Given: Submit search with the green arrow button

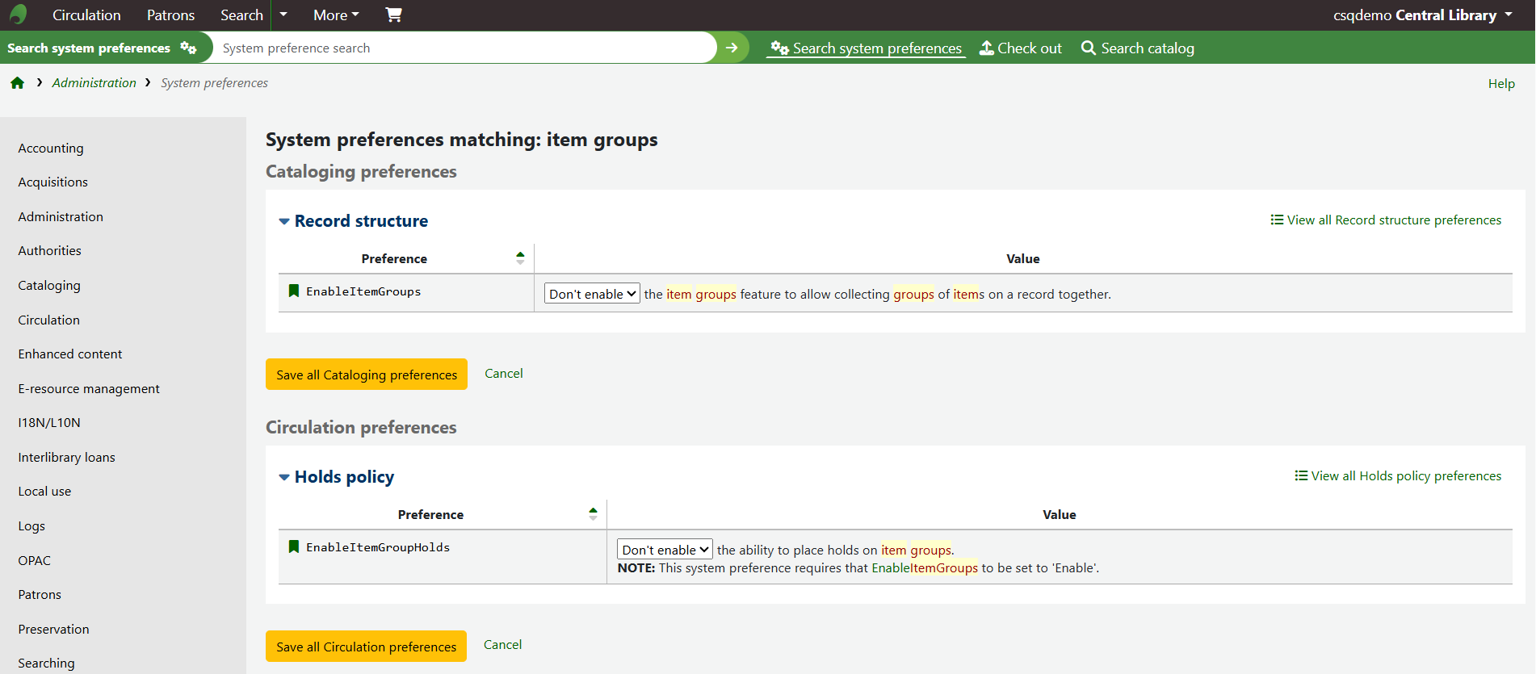Looking at the screenshot, I should coord(732,48).
